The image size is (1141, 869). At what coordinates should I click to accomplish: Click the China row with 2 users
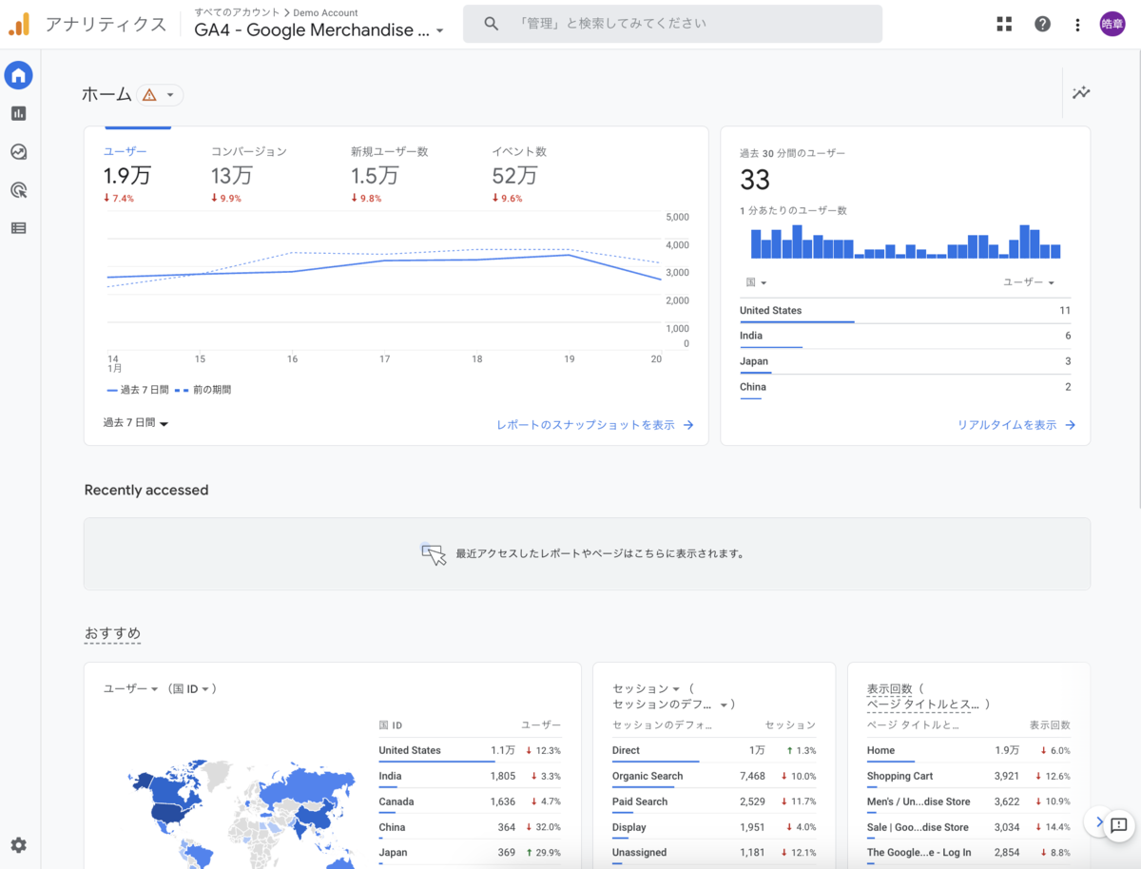tap(905, 387)
